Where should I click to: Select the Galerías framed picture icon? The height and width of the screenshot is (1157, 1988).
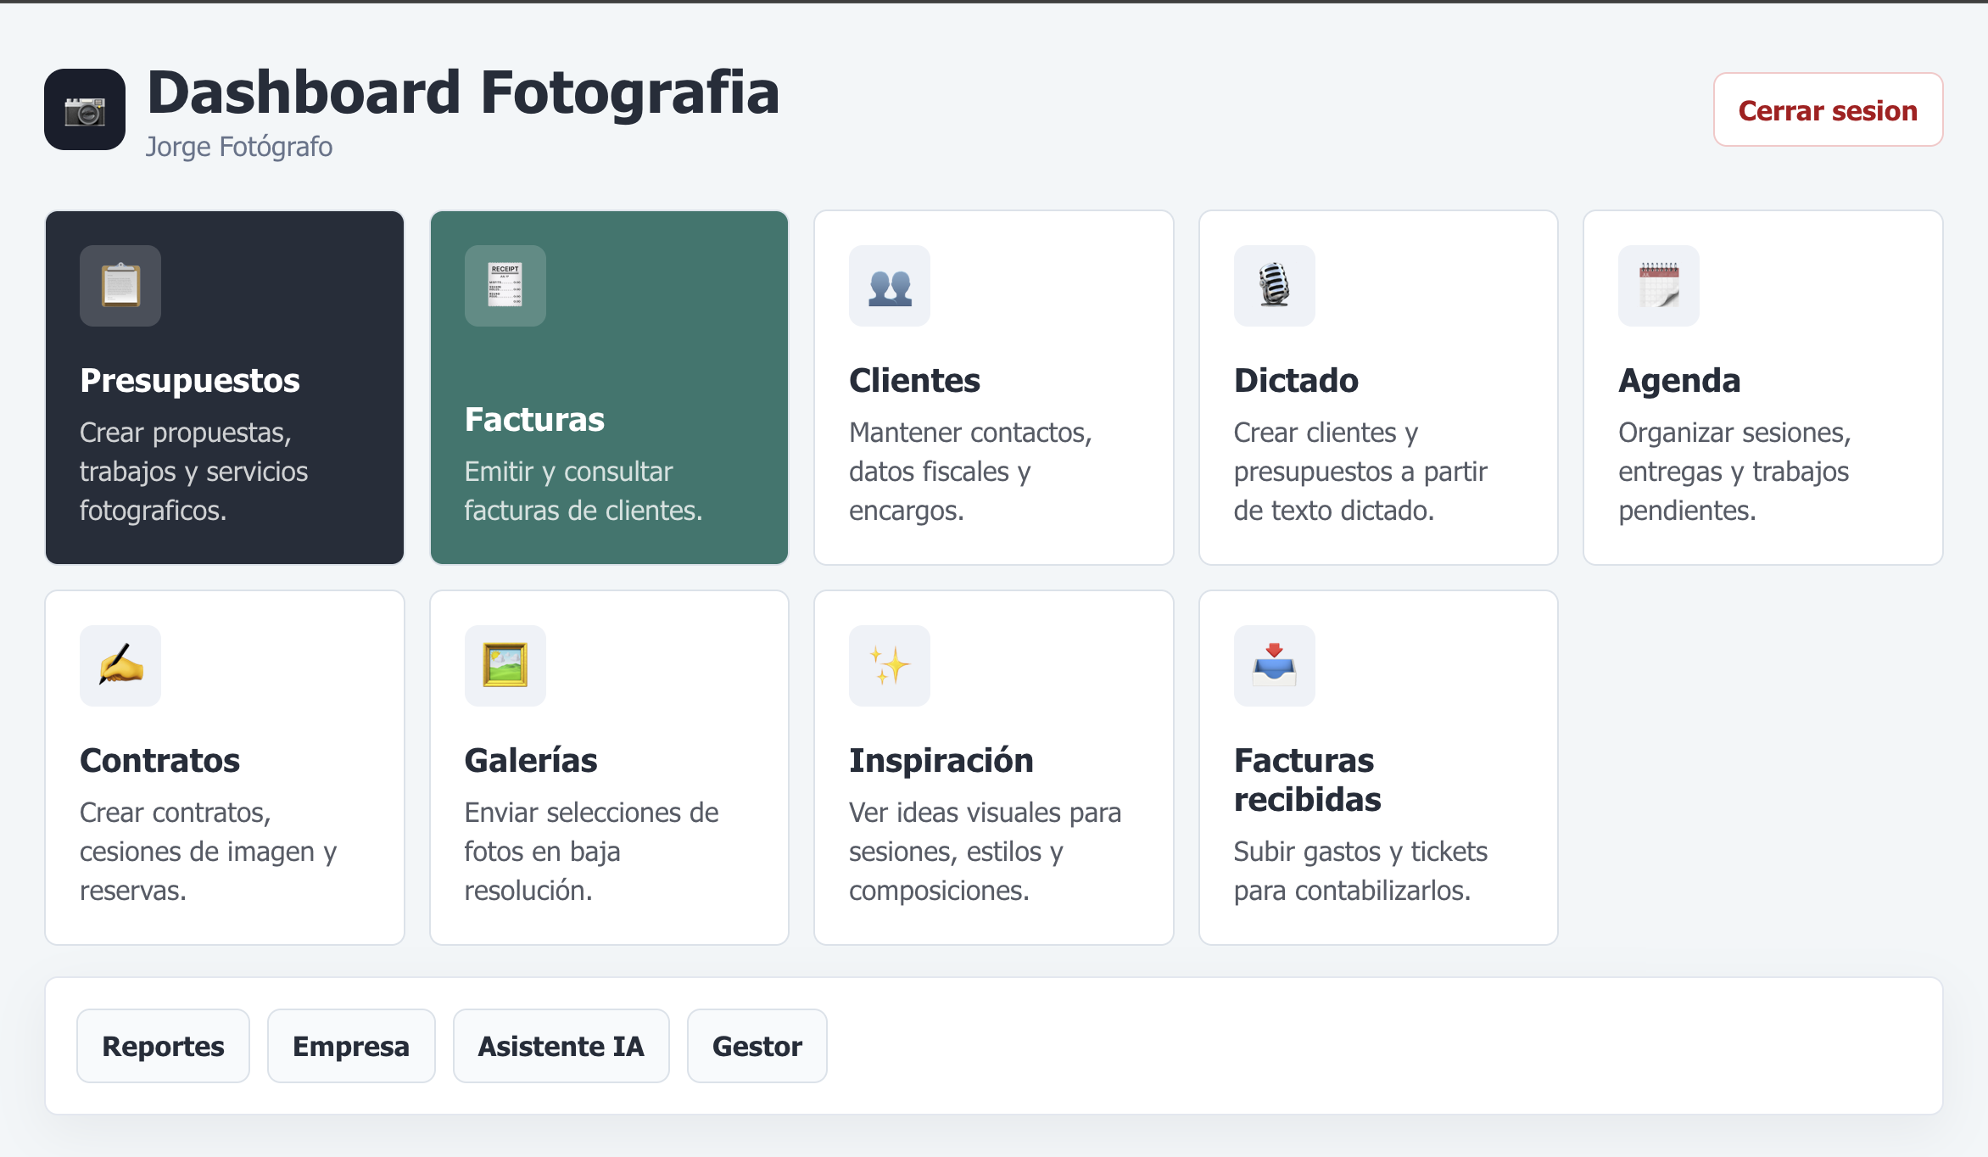click(x=505, y=666)
